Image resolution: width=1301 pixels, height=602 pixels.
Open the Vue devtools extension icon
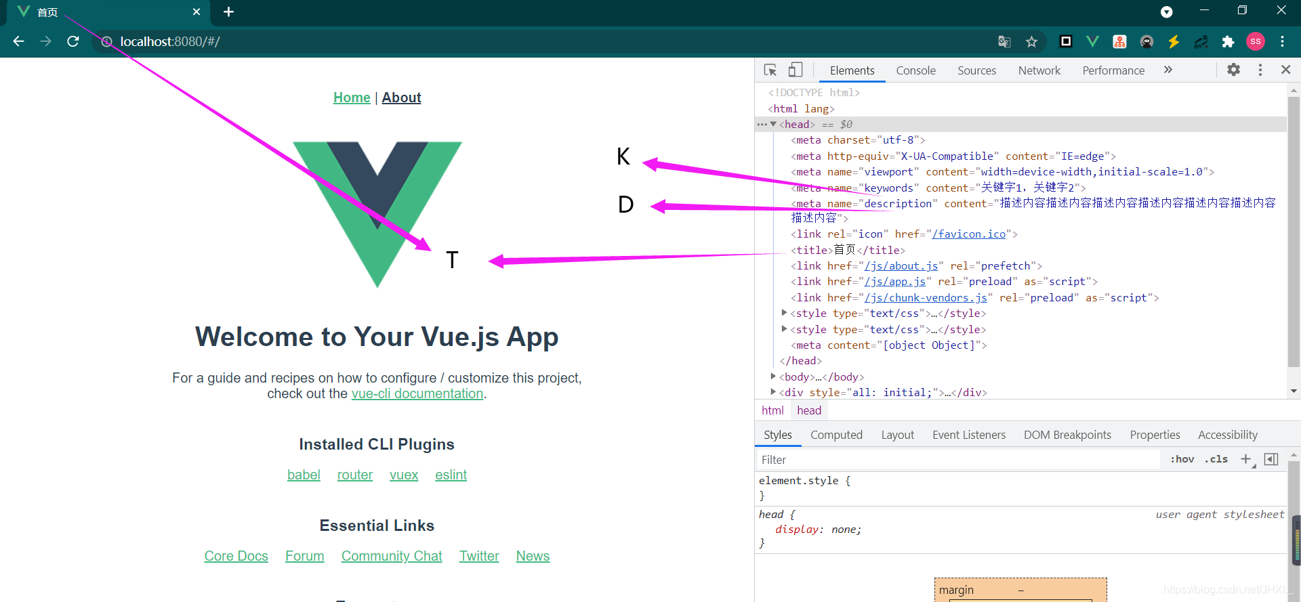point(1092,42)
